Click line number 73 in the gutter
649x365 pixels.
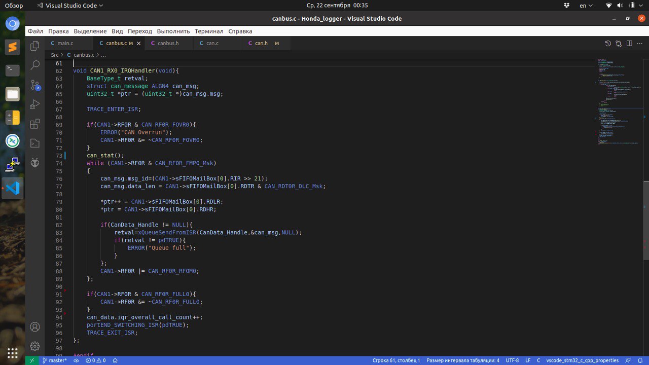click(x=59, y=156)
